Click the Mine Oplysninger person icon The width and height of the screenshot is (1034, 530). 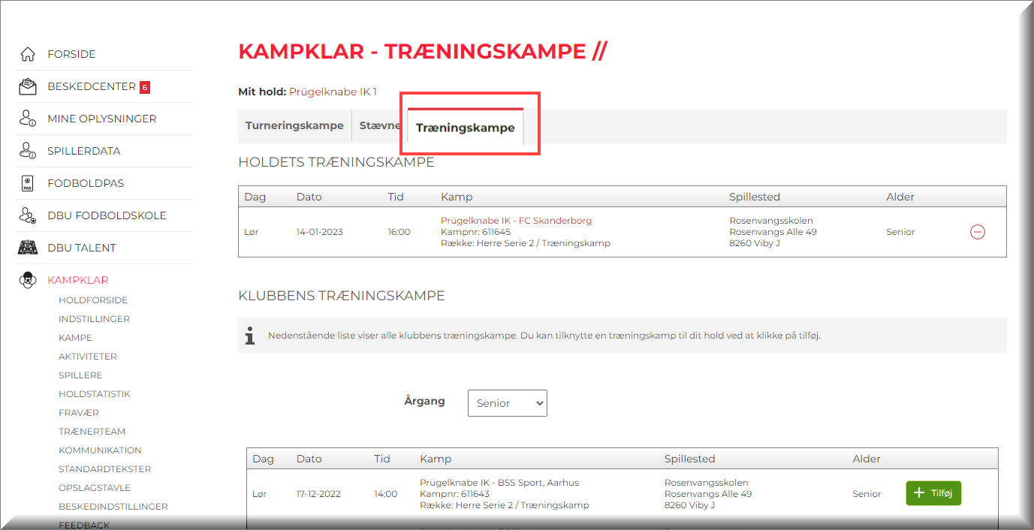[28, 119]
